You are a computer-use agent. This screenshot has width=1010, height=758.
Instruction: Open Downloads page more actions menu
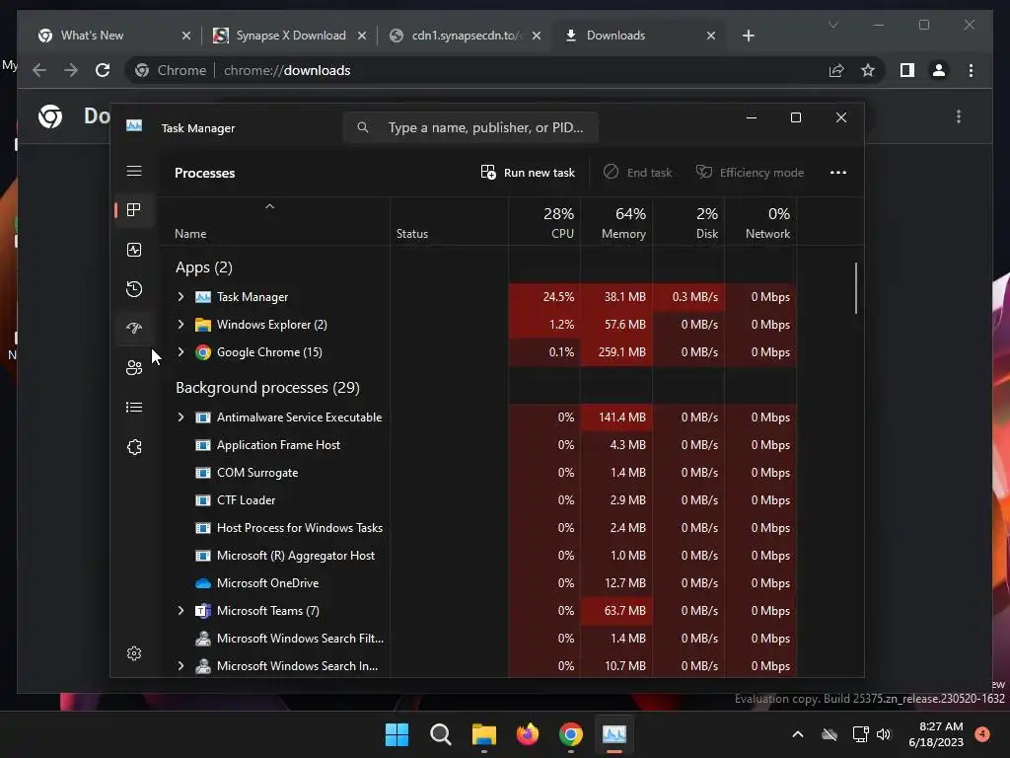tap(959, 116)
